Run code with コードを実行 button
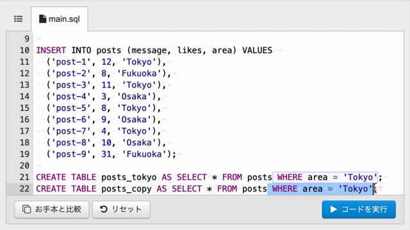 point(359,209)
